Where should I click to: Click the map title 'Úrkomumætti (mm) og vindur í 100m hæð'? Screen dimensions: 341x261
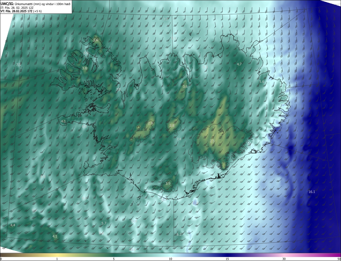tap(42, 4)
